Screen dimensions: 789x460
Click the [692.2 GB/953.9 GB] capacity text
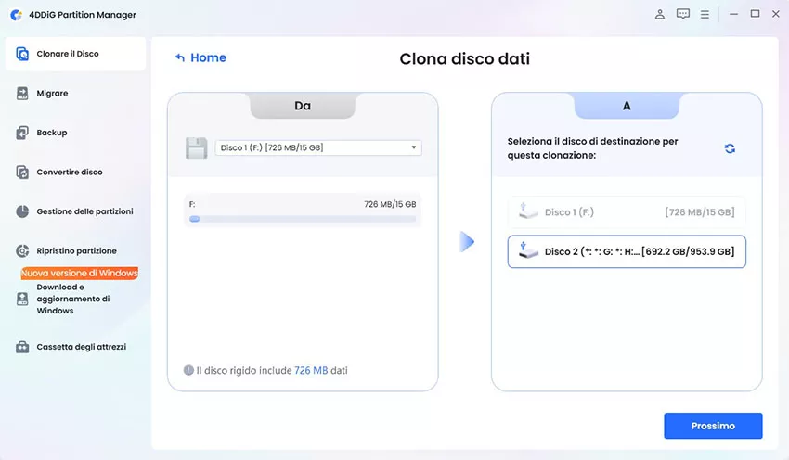pos(688,251)
